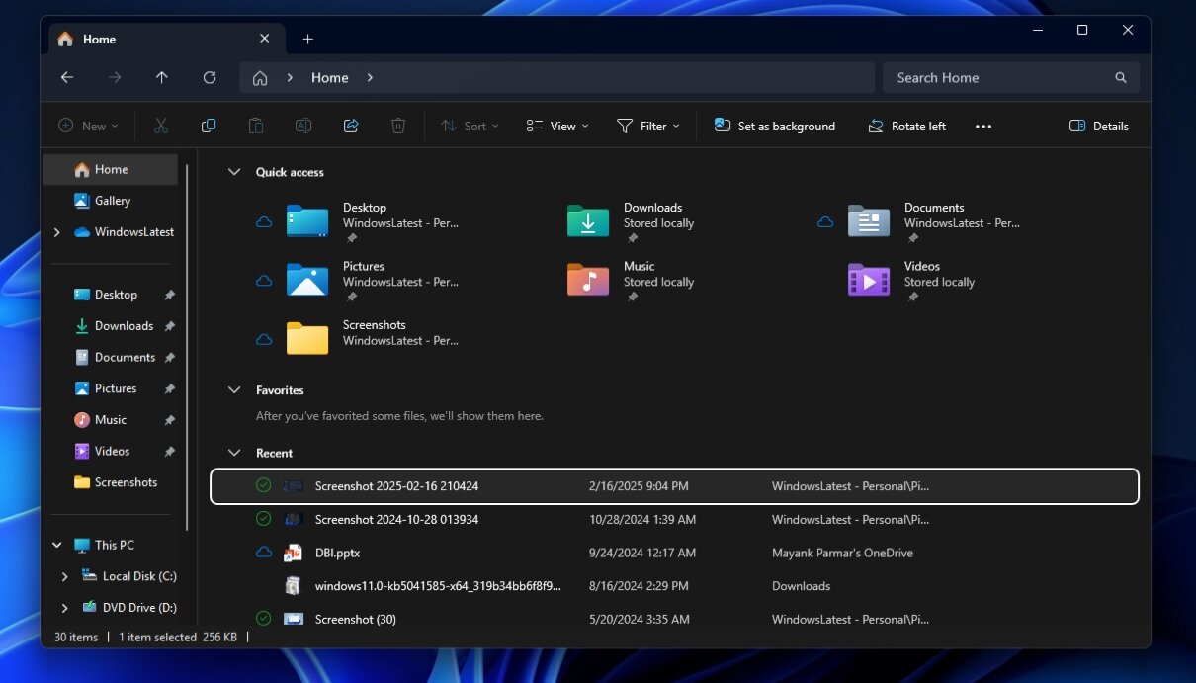Click the Refresh icon in navigation bar
The width and height of the screenshot is (1196, 683).
coord(210,78)
